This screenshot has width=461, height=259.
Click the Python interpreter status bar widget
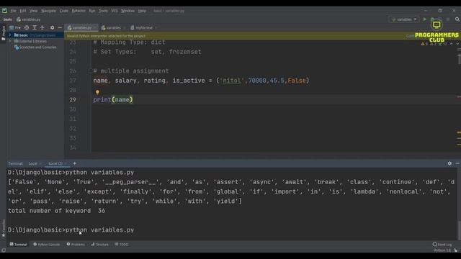442,250
